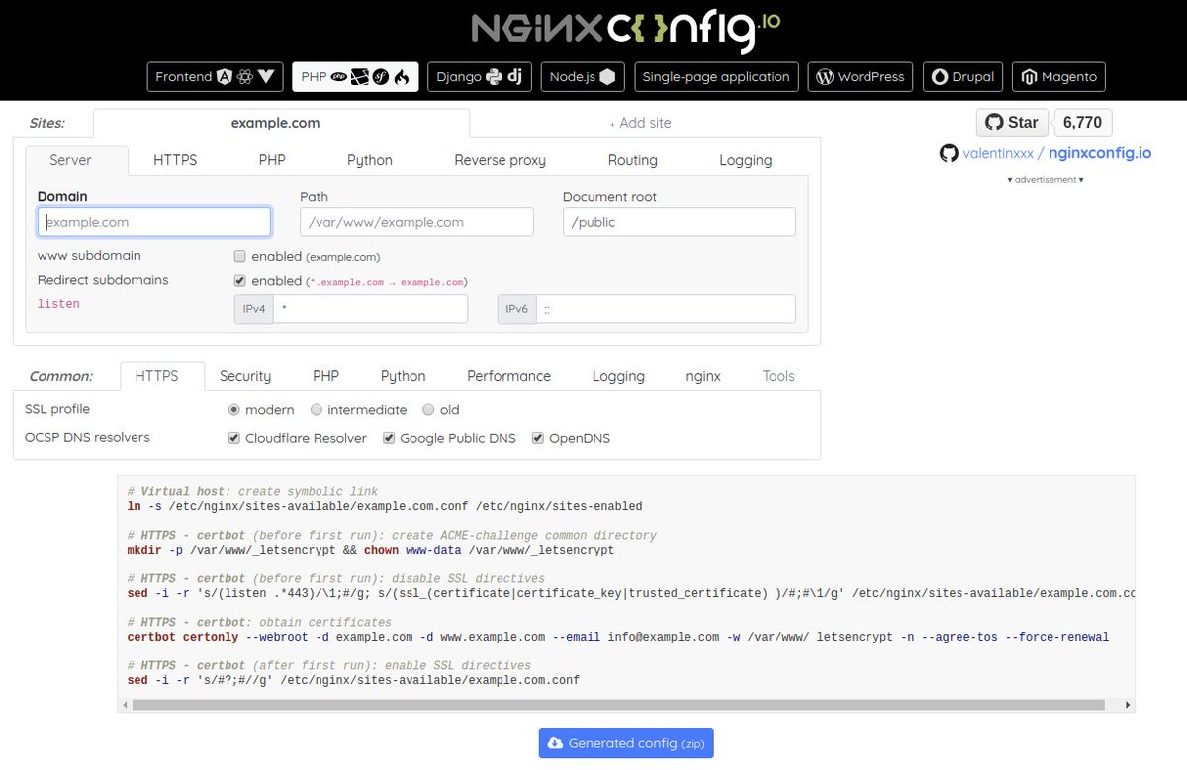Click the React atom icon in Frontend preset
Screen dimensions: 1187x770
coord(245,77)
